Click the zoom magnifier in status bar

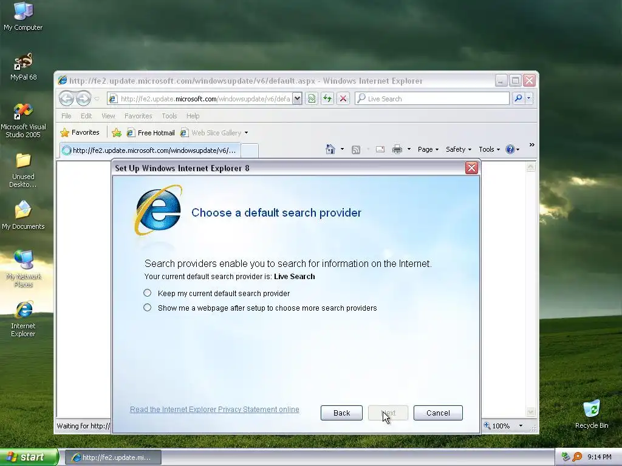point(487,425)
